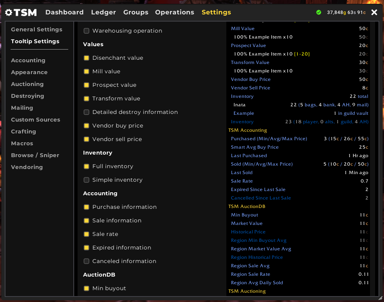Click the Mill Value tooltip line
The width and height of the screenshot is (384, 302).
[x=299, y=28]
